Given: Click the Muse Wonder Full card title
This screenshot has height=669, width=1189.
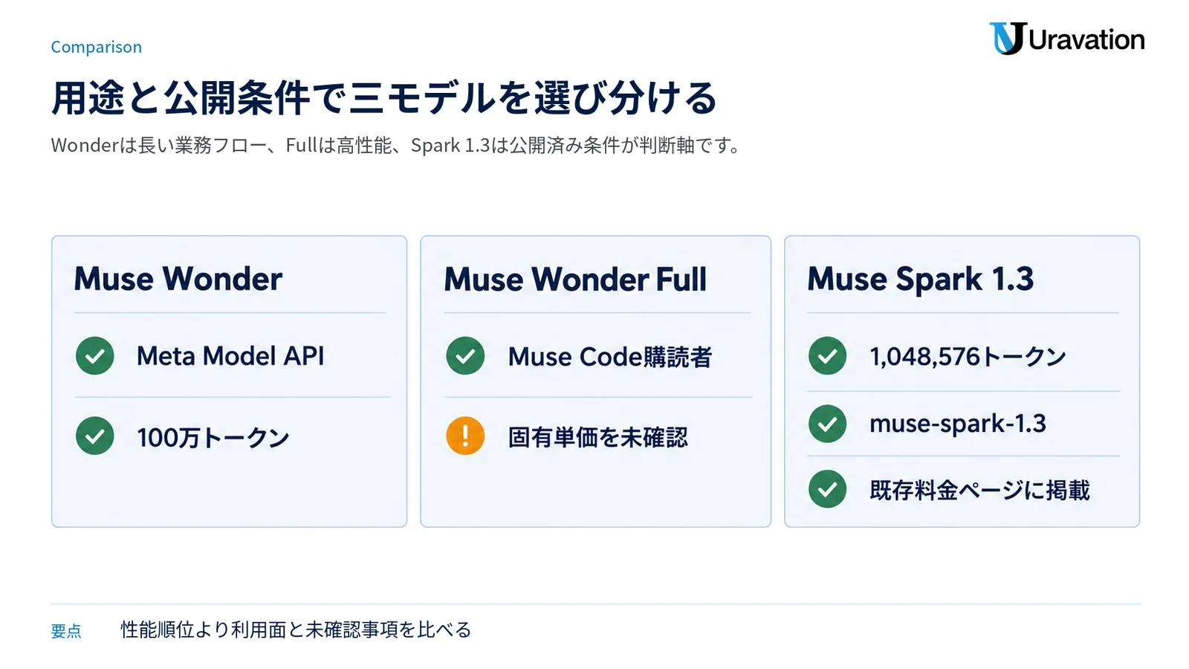Looking at the screenshot, I should 575,280.
